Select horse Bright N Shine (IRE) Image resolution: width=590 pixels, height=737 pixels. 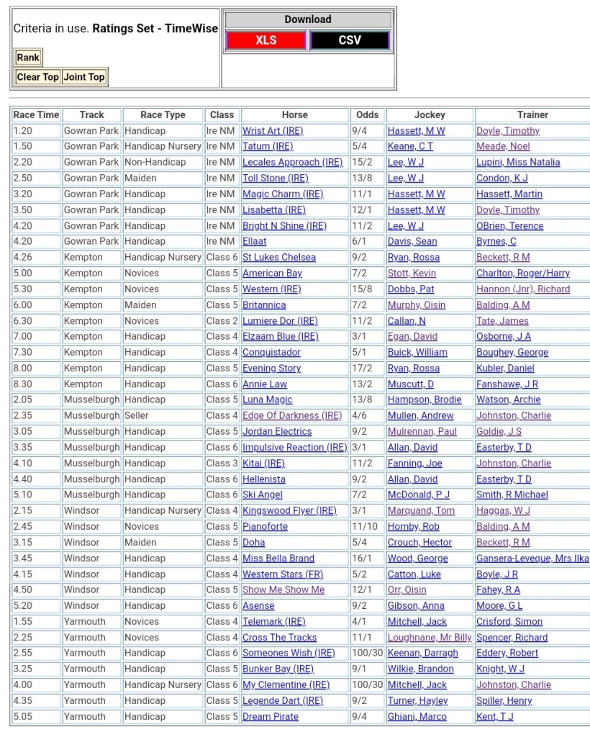point(284,226)
